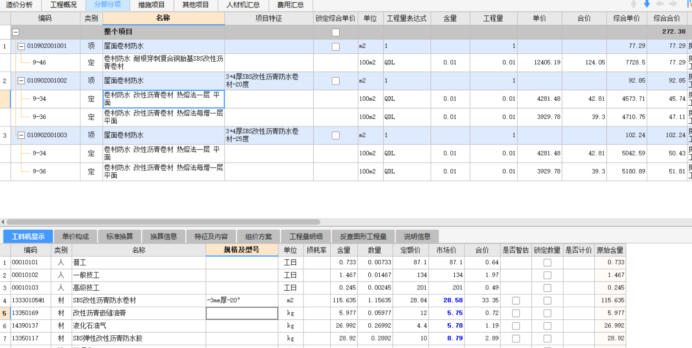The image size is (692, 348).
Task: Click the 规格及型号 column header
Action: (x=242, y=250)
